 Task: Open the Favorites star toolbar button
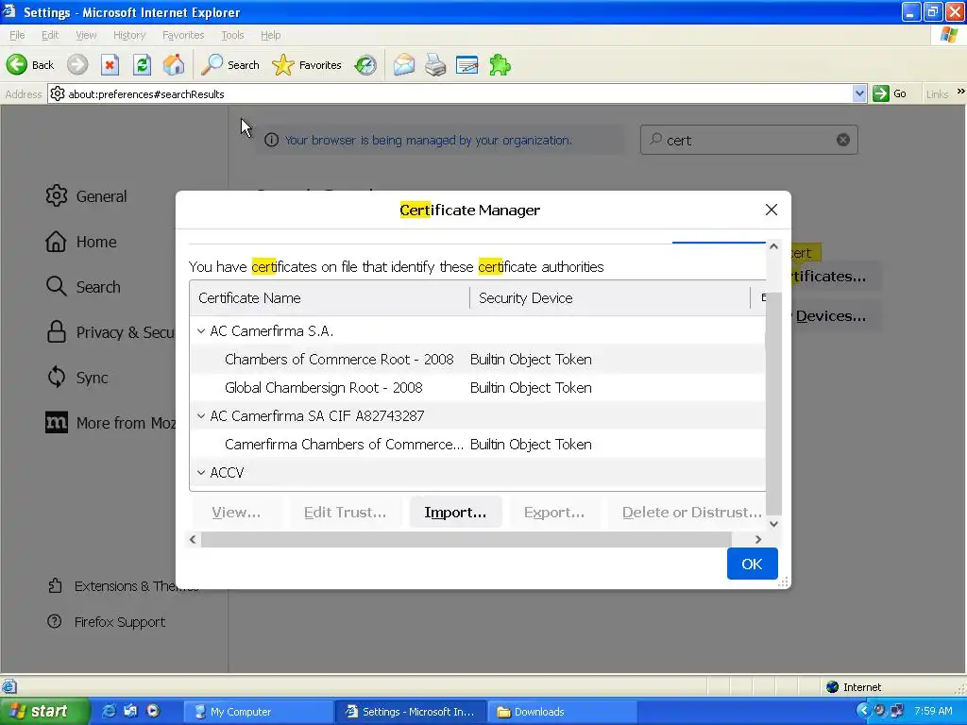pyautogui.click(x=307, y=65)
